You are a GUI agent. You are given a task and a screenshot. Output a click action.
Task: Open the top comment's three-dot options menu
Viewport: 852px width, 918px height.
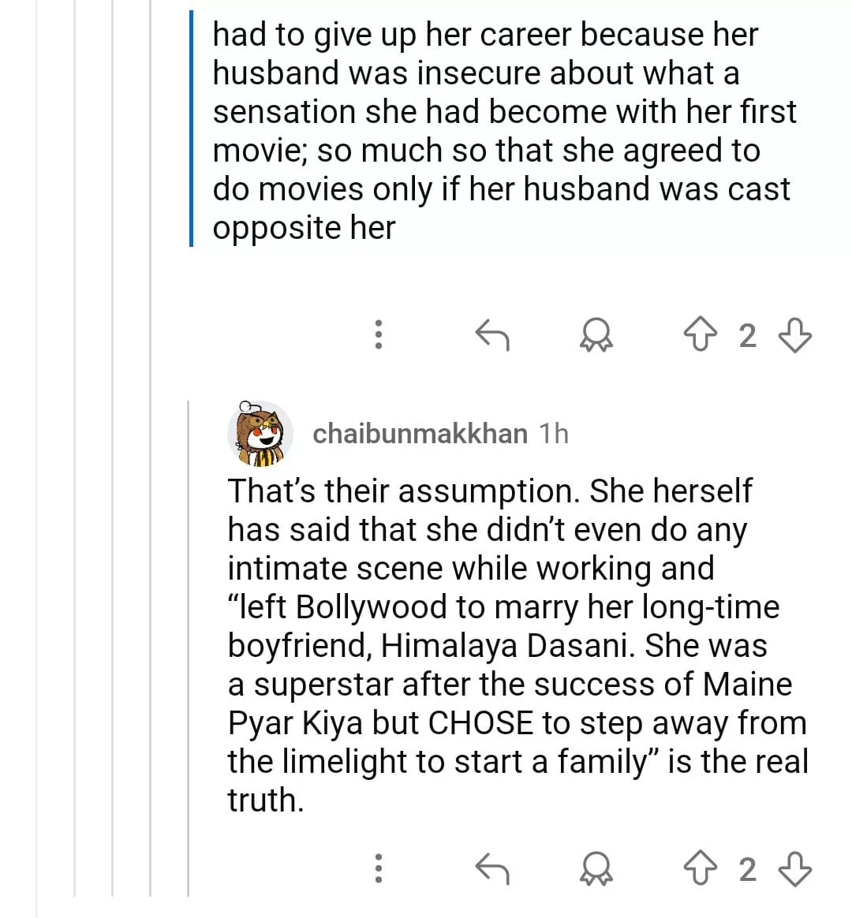click(379, 335)
